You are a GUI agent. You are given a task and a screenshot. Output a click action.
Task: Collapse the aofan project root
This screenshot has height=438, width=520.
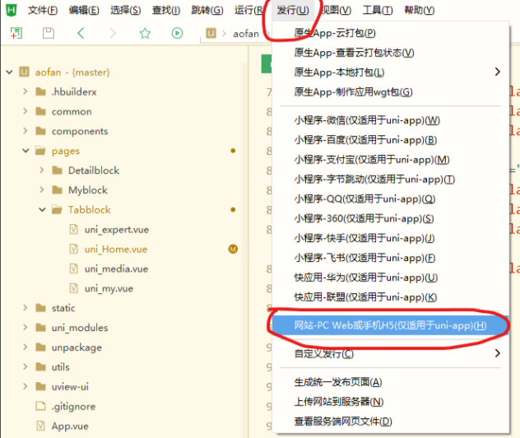tap(9, 72)
